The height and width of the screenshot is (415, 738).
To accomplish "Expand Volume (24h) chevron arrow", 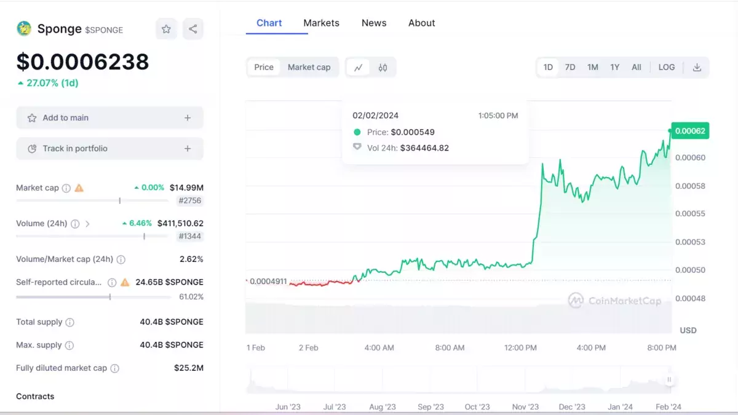I will tap(87, 224).
